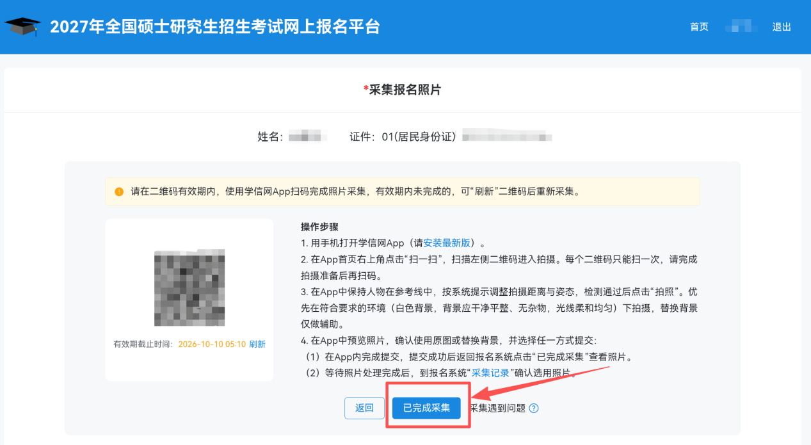Click the "姓名:" label
The width and height of the screenshot is (811, 445).
tap(270, 137)
